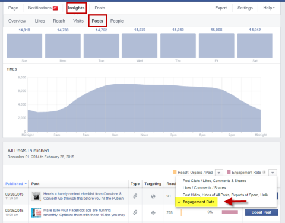
Task: Sort by Published column dropdown
Action: [16, 184]
